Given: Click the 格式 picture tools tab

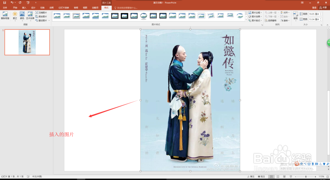Looking at the screenshot, I should 107,8.
